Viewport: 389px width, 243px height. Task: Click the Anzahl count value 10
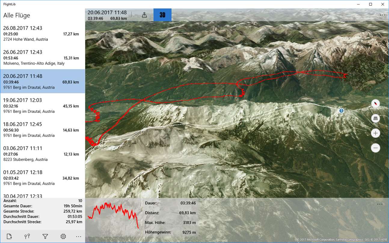tap(80, 200)
